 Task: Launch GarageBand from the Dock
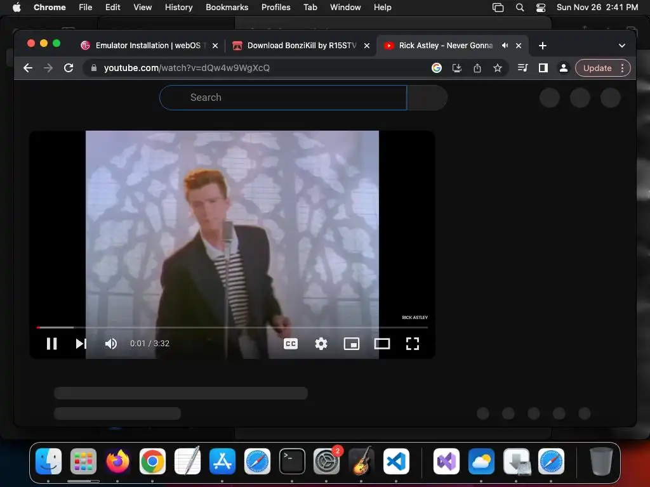(361, 461)
